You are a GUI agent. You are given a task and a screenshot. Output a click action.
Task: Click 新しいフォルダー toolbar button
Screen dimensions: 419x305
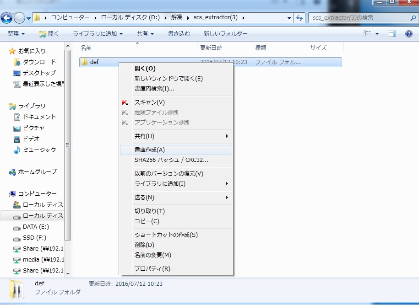click(x=225, y=34)
